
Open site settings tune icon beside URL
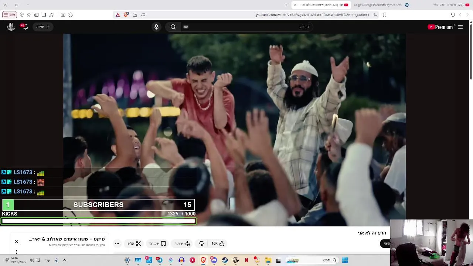click(375, 15)
